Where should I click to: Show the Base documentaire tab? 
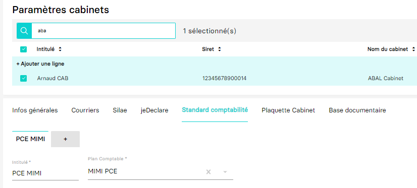click(357, 110)
